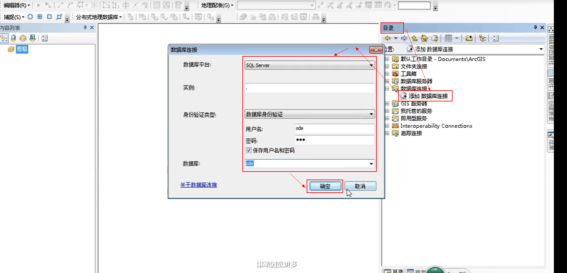Go to the catalog Home folder icon
This screenshot has height=273, width=567.
(424, 38)
